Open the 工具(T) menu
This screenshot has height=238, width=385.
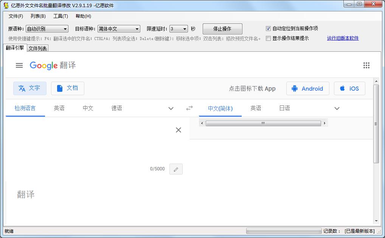(61, 16)
